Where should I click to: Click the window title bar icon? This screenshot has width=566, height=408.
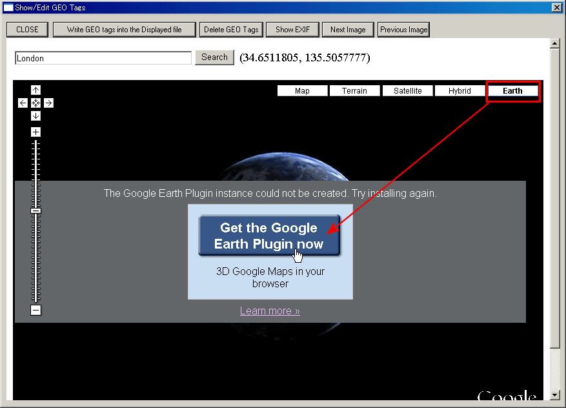tap(8, 8)
